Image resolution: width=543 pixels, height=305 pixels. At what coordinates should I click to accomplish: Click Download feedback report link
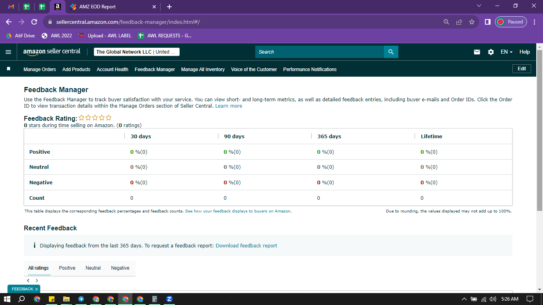[246, 246]
